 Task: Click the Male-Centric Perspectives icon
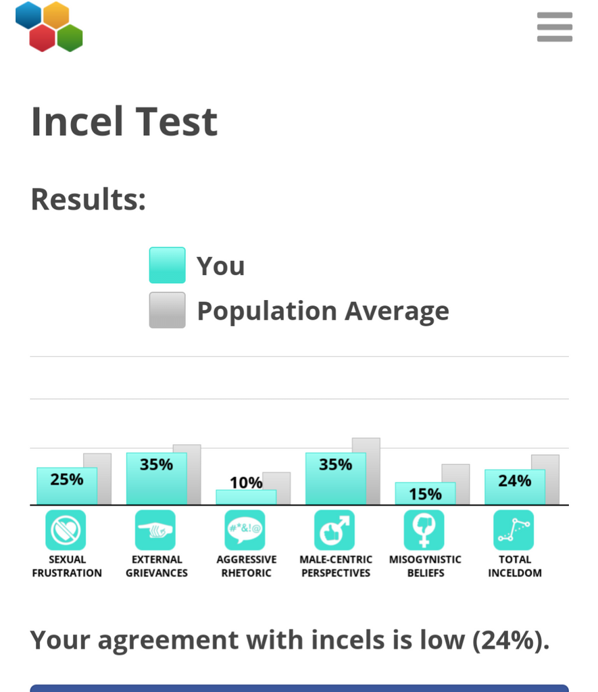[x=334, y=530]
